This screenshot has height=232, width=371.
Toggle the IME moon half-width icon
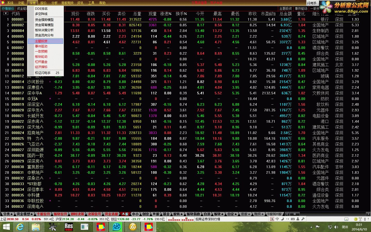pyautogui.click(x=282, y=219)
